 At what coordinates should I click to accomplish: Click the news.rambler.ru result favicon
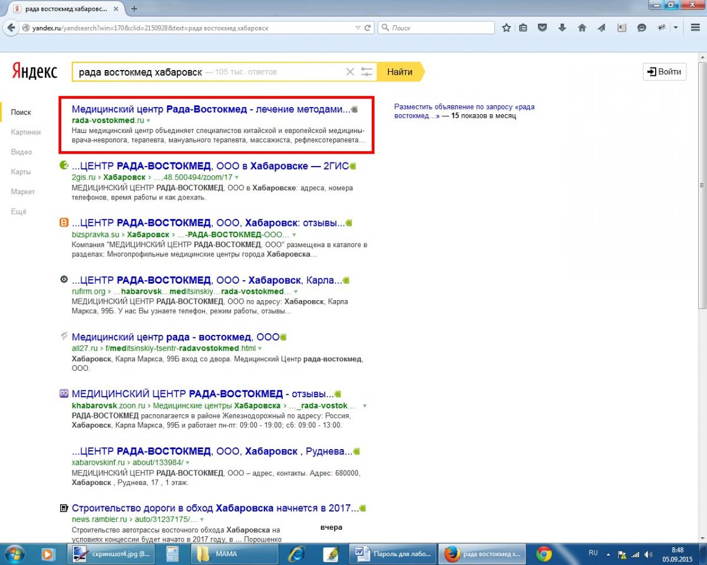64,507
